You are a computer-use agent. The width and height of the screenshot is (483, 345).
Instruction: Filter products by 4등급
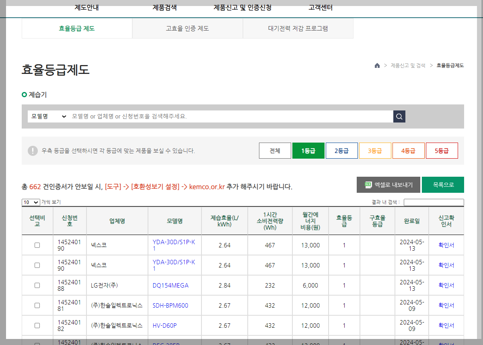pos(409,151)
